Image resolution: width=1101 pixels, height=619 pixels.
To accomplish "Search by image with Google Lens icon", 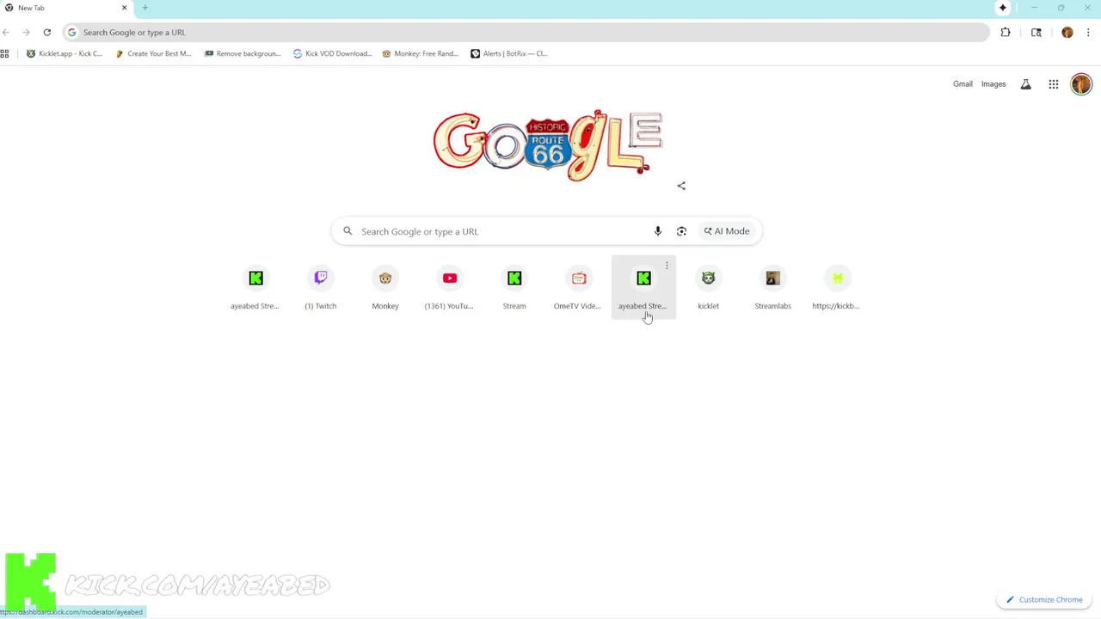I will point(681,231).
